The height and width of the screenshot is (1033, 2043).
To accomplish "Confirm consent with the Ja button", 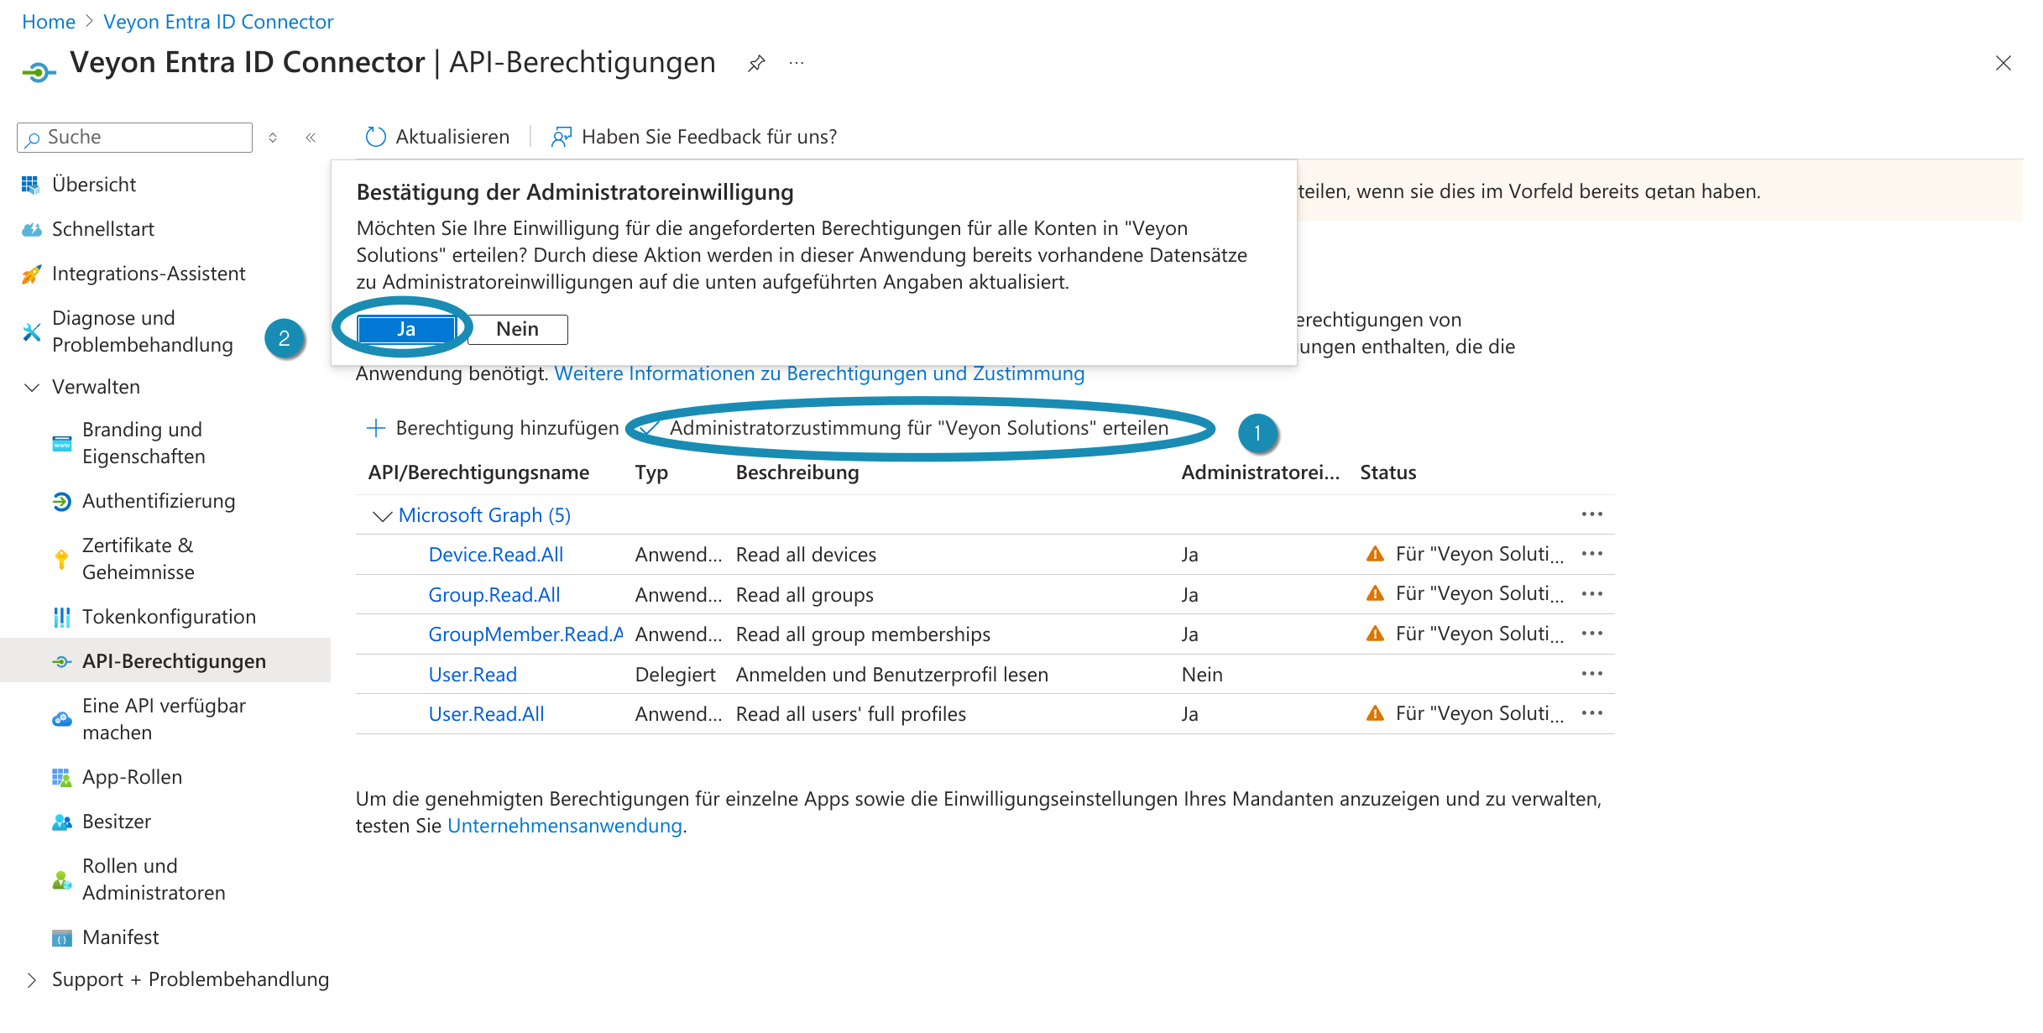I will click(406, 329).
